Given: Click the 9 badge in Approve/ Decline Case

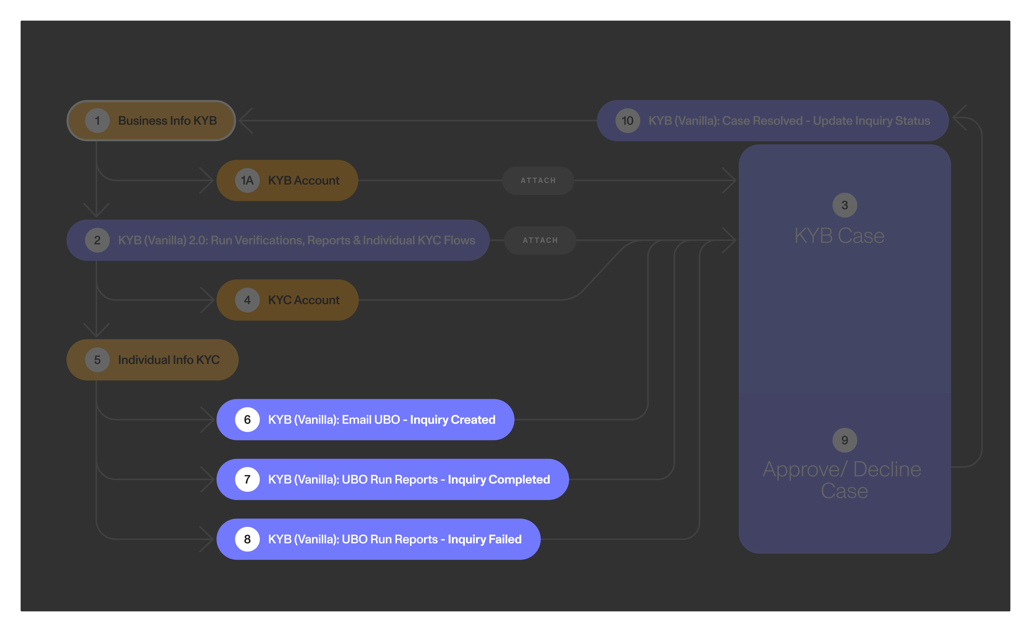Looking at the screenshot, I should [844, 440].
